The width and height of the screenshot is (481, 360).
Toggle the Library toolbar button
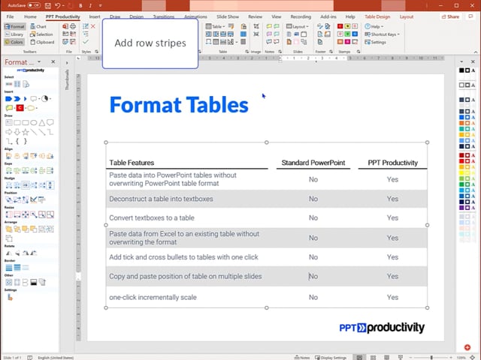(x=14, y=34)
